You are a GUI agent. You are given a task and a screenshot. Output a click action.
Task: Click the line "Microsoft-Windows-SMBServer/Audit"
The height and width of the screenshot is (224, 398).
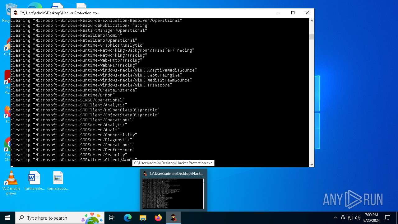(x=65, y=130)
